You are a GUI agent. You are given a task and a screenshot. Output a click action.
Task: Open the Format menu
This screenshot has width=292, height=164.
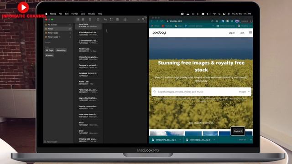pos(74,14)
